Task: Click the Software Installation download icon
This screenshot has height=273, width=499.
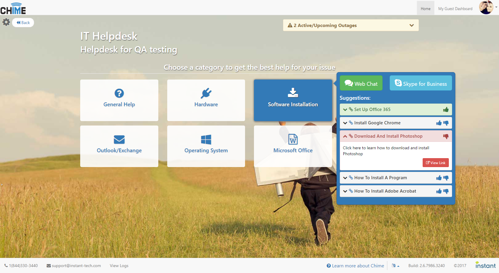Action: point(293,93)
